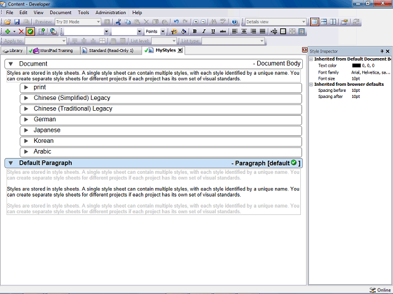
Task: Switch to the Library tab
Action: [x=14, y=51]
